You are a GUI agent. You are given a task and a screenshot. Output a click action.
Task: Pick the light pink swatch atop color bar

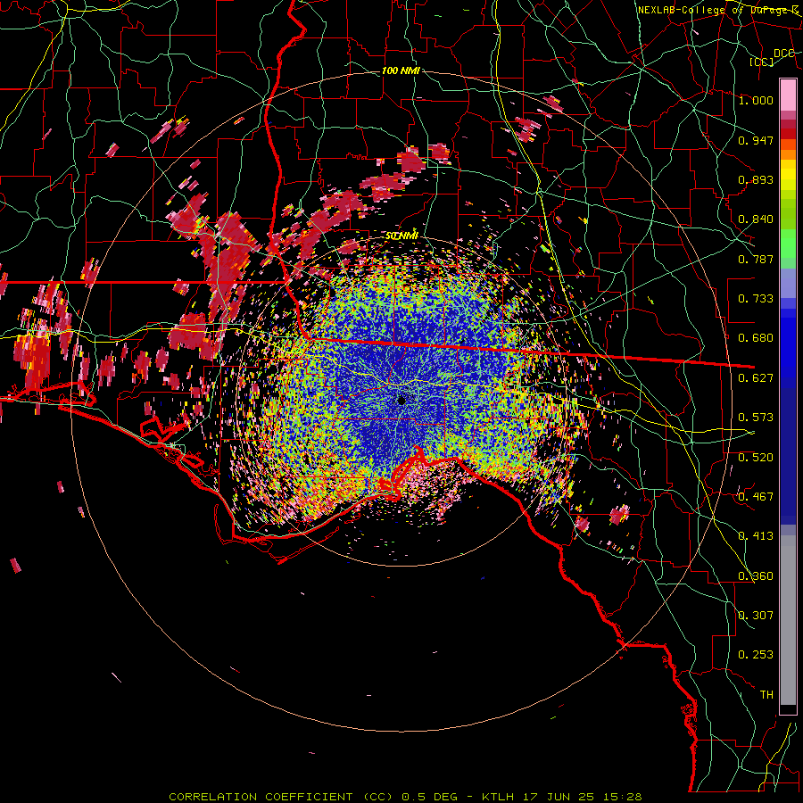788,95
